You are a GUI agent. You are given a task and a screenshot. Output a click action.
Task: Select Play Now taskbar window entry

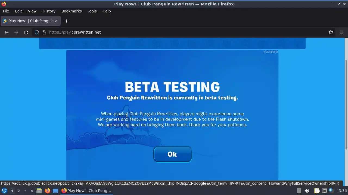(86, 191)
